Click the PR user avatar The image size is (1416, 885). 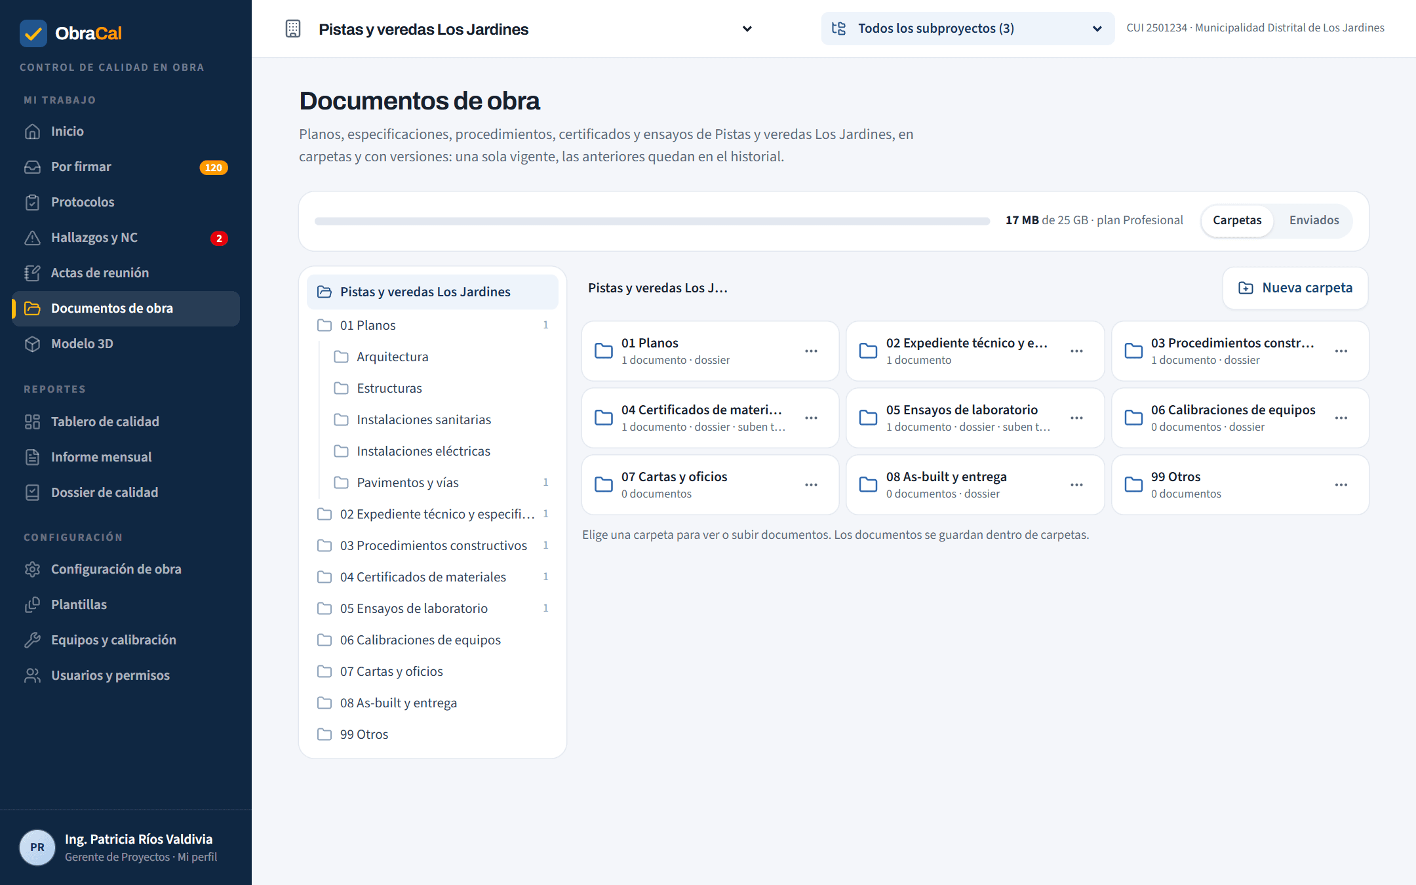pyautogui.click(x=37, y=847)
